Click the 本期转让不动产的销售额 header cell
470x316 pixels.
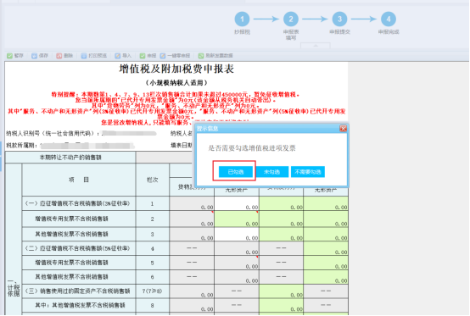coord(70,158)
